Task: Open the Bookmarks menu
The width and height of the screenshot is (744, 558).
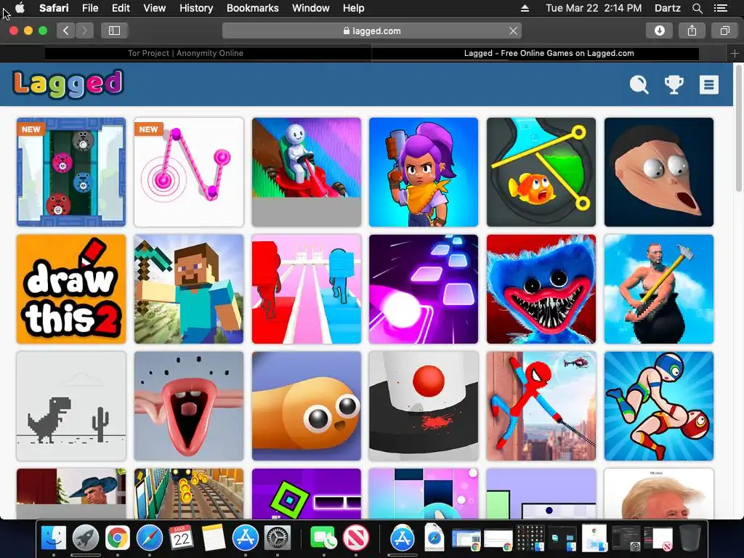Action: point(252,8)
